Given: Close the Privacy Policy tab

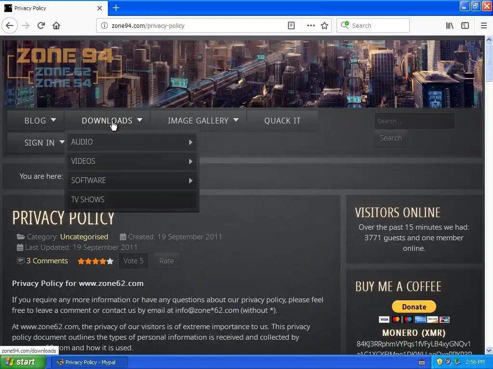Looking at the screenshot, I should [x=100, y=8].
